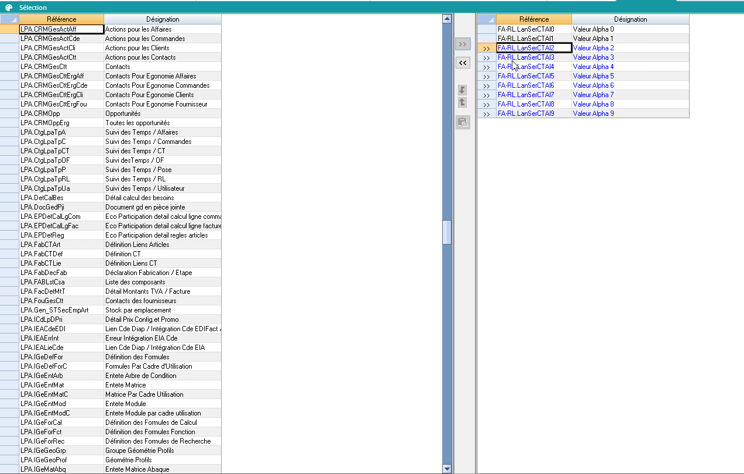Click scroll down arrow of left list
744x474 pixels.
pos(447,469)
